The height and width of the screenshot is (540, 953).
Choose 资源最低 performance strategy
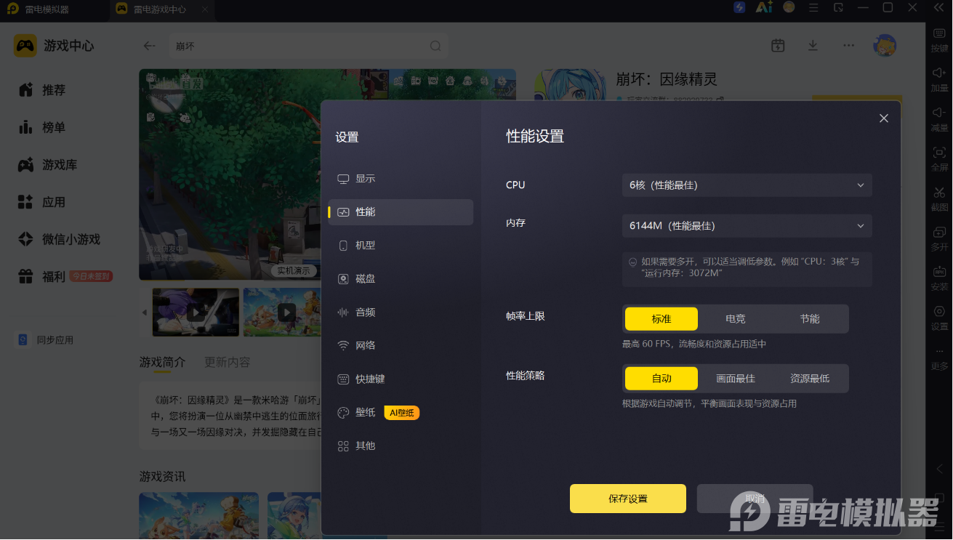810,378
